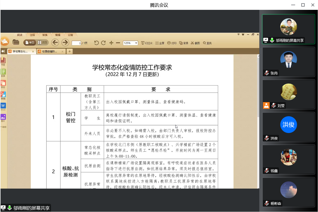Click the open file folder icon
Image resolution: width=318 pixels, height=212 pixels.
16,42
